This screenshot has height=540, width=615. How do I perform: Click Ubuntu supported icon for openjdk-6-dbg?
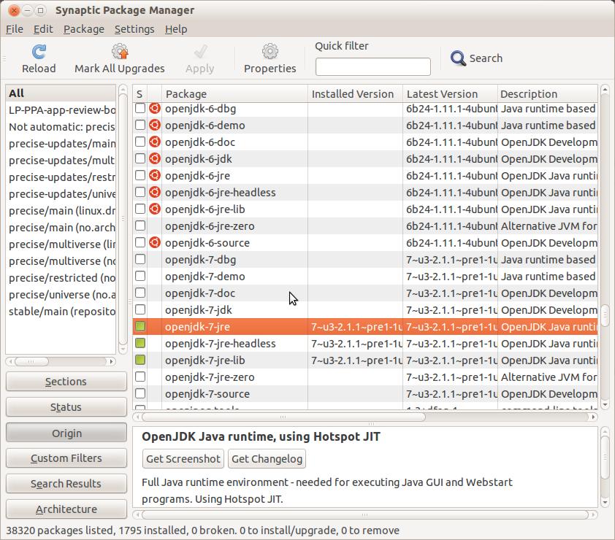tap(155, 109)
